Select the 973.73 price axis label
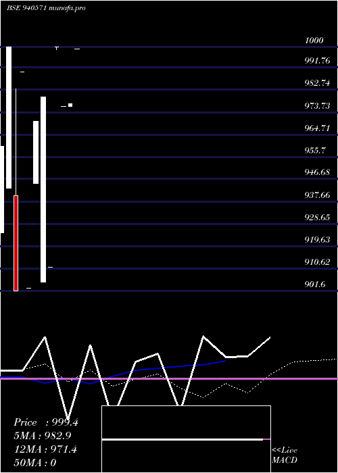 [x=317, y=106]
